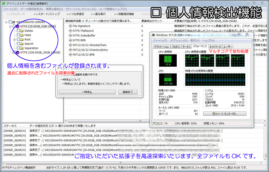Open Task Manager ヘルプ(H) menu
The height and width of the screenshot is (172, 269).
[x=208, y=41]
